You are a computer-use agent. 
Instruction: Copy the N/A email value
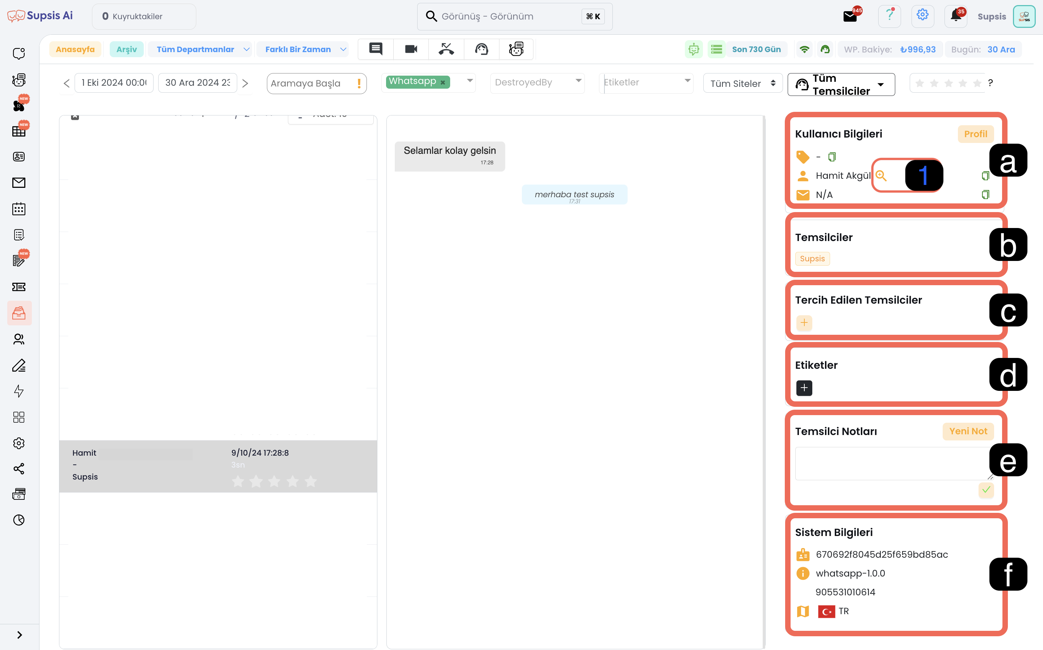click(x=985, y=194)
